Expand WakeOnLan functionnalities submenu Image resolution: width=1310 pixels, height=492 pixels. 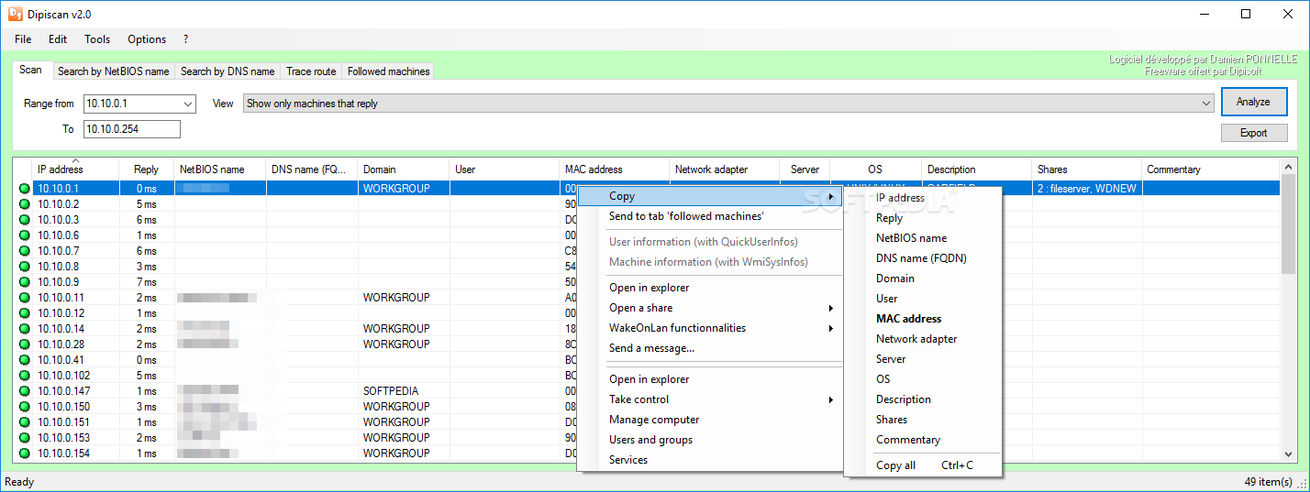pos(710,328)
